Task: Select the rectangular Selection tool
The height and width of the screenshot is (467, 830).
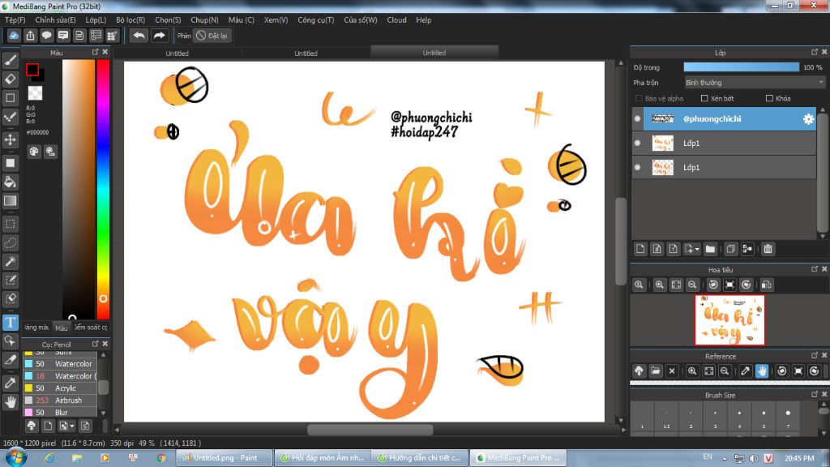Action: 10,224
